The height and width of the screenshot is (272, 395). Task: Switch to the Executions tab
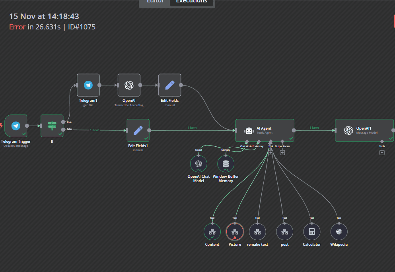coord(191,2)
